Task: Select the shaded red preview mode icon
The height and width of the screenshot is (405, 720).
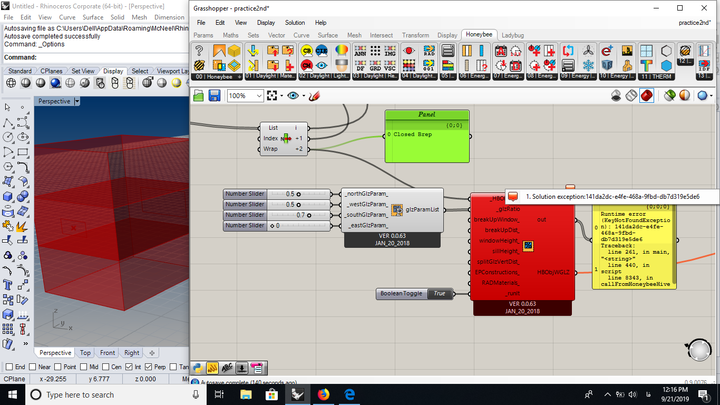Action: 647,95
